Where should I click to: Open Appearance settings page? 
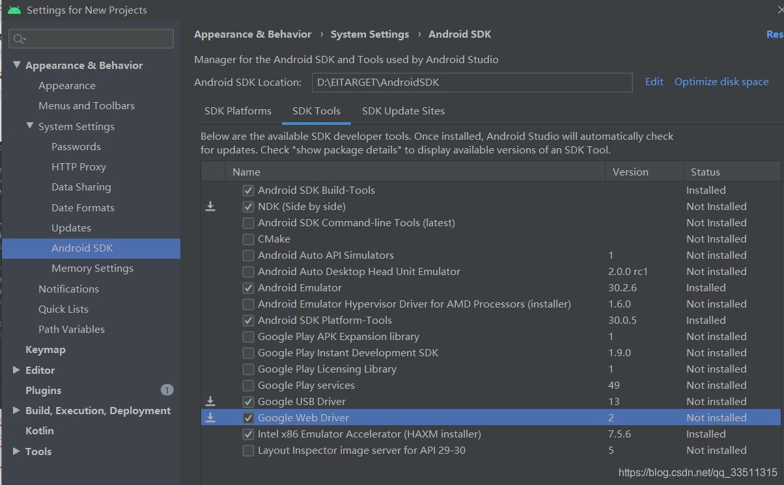(x=67, y=86)
